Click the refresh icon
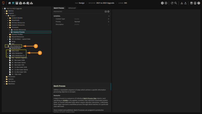Screen dimensions: 202x114 (172, 3)
